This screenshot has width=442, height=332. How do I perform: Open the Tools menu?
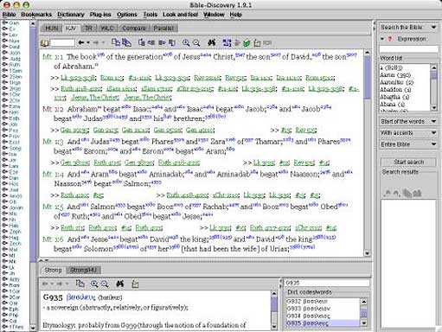(151, 15)
